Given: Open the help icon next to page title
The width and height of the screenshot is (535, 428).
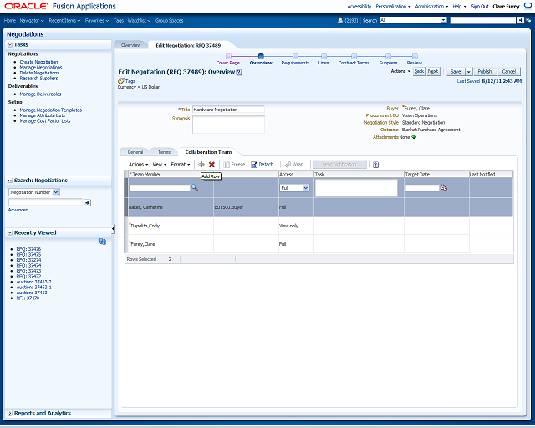Looking at the screenshot, I should [239, 73].
